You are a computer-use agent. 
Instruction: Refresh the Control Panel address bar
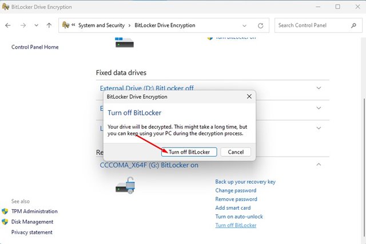(261, 26)
